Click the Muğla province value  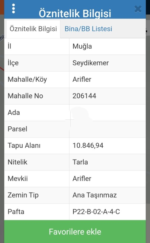pos(82,46)
